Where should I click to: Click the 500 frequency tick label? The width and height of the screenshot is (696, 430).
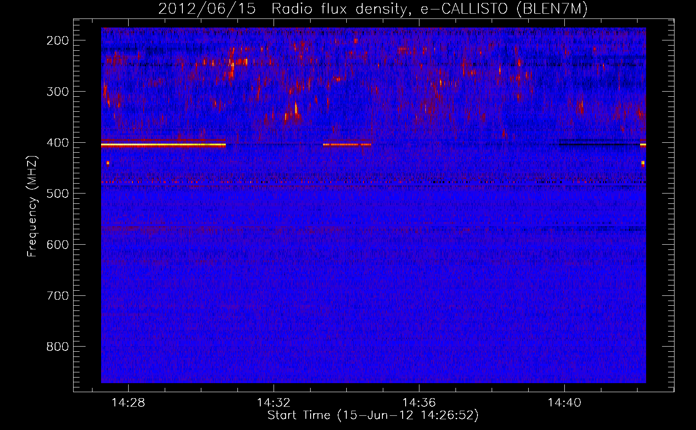tap(58, 193)
